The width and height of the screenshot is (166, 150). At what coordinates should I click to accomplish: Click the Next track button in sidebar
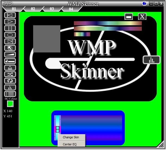click(x=10, y=41)
